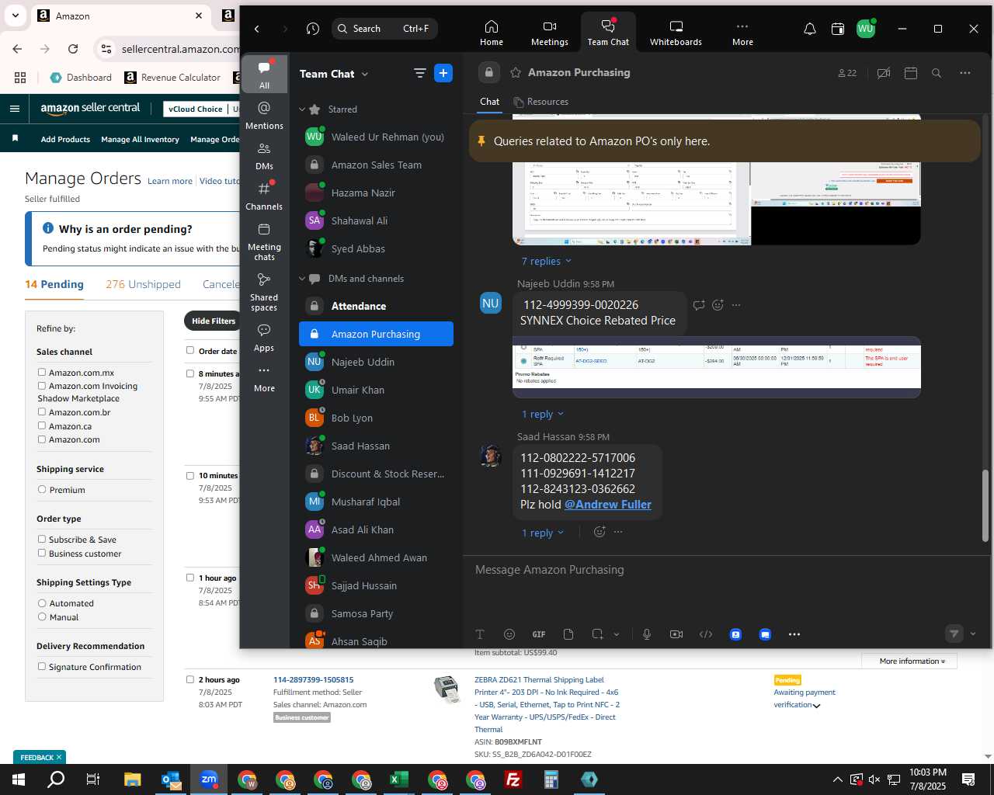Image resolution: width=994 pixels, height=795 pixels.
Task: Tick the Amazon.com.mx sales channel checkbox
Action: [42, 373]
